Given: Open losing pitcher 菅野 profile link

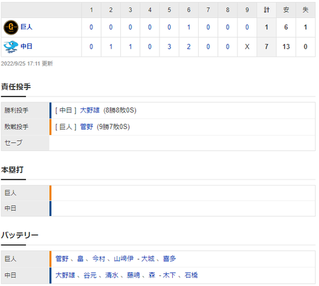Looking at the screenshot, I should [86, 127].
